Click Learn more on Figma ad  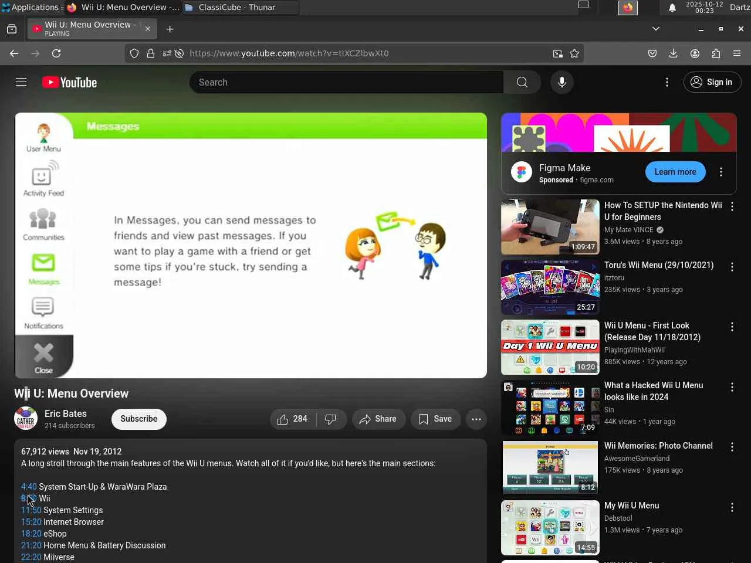(675, 172)
